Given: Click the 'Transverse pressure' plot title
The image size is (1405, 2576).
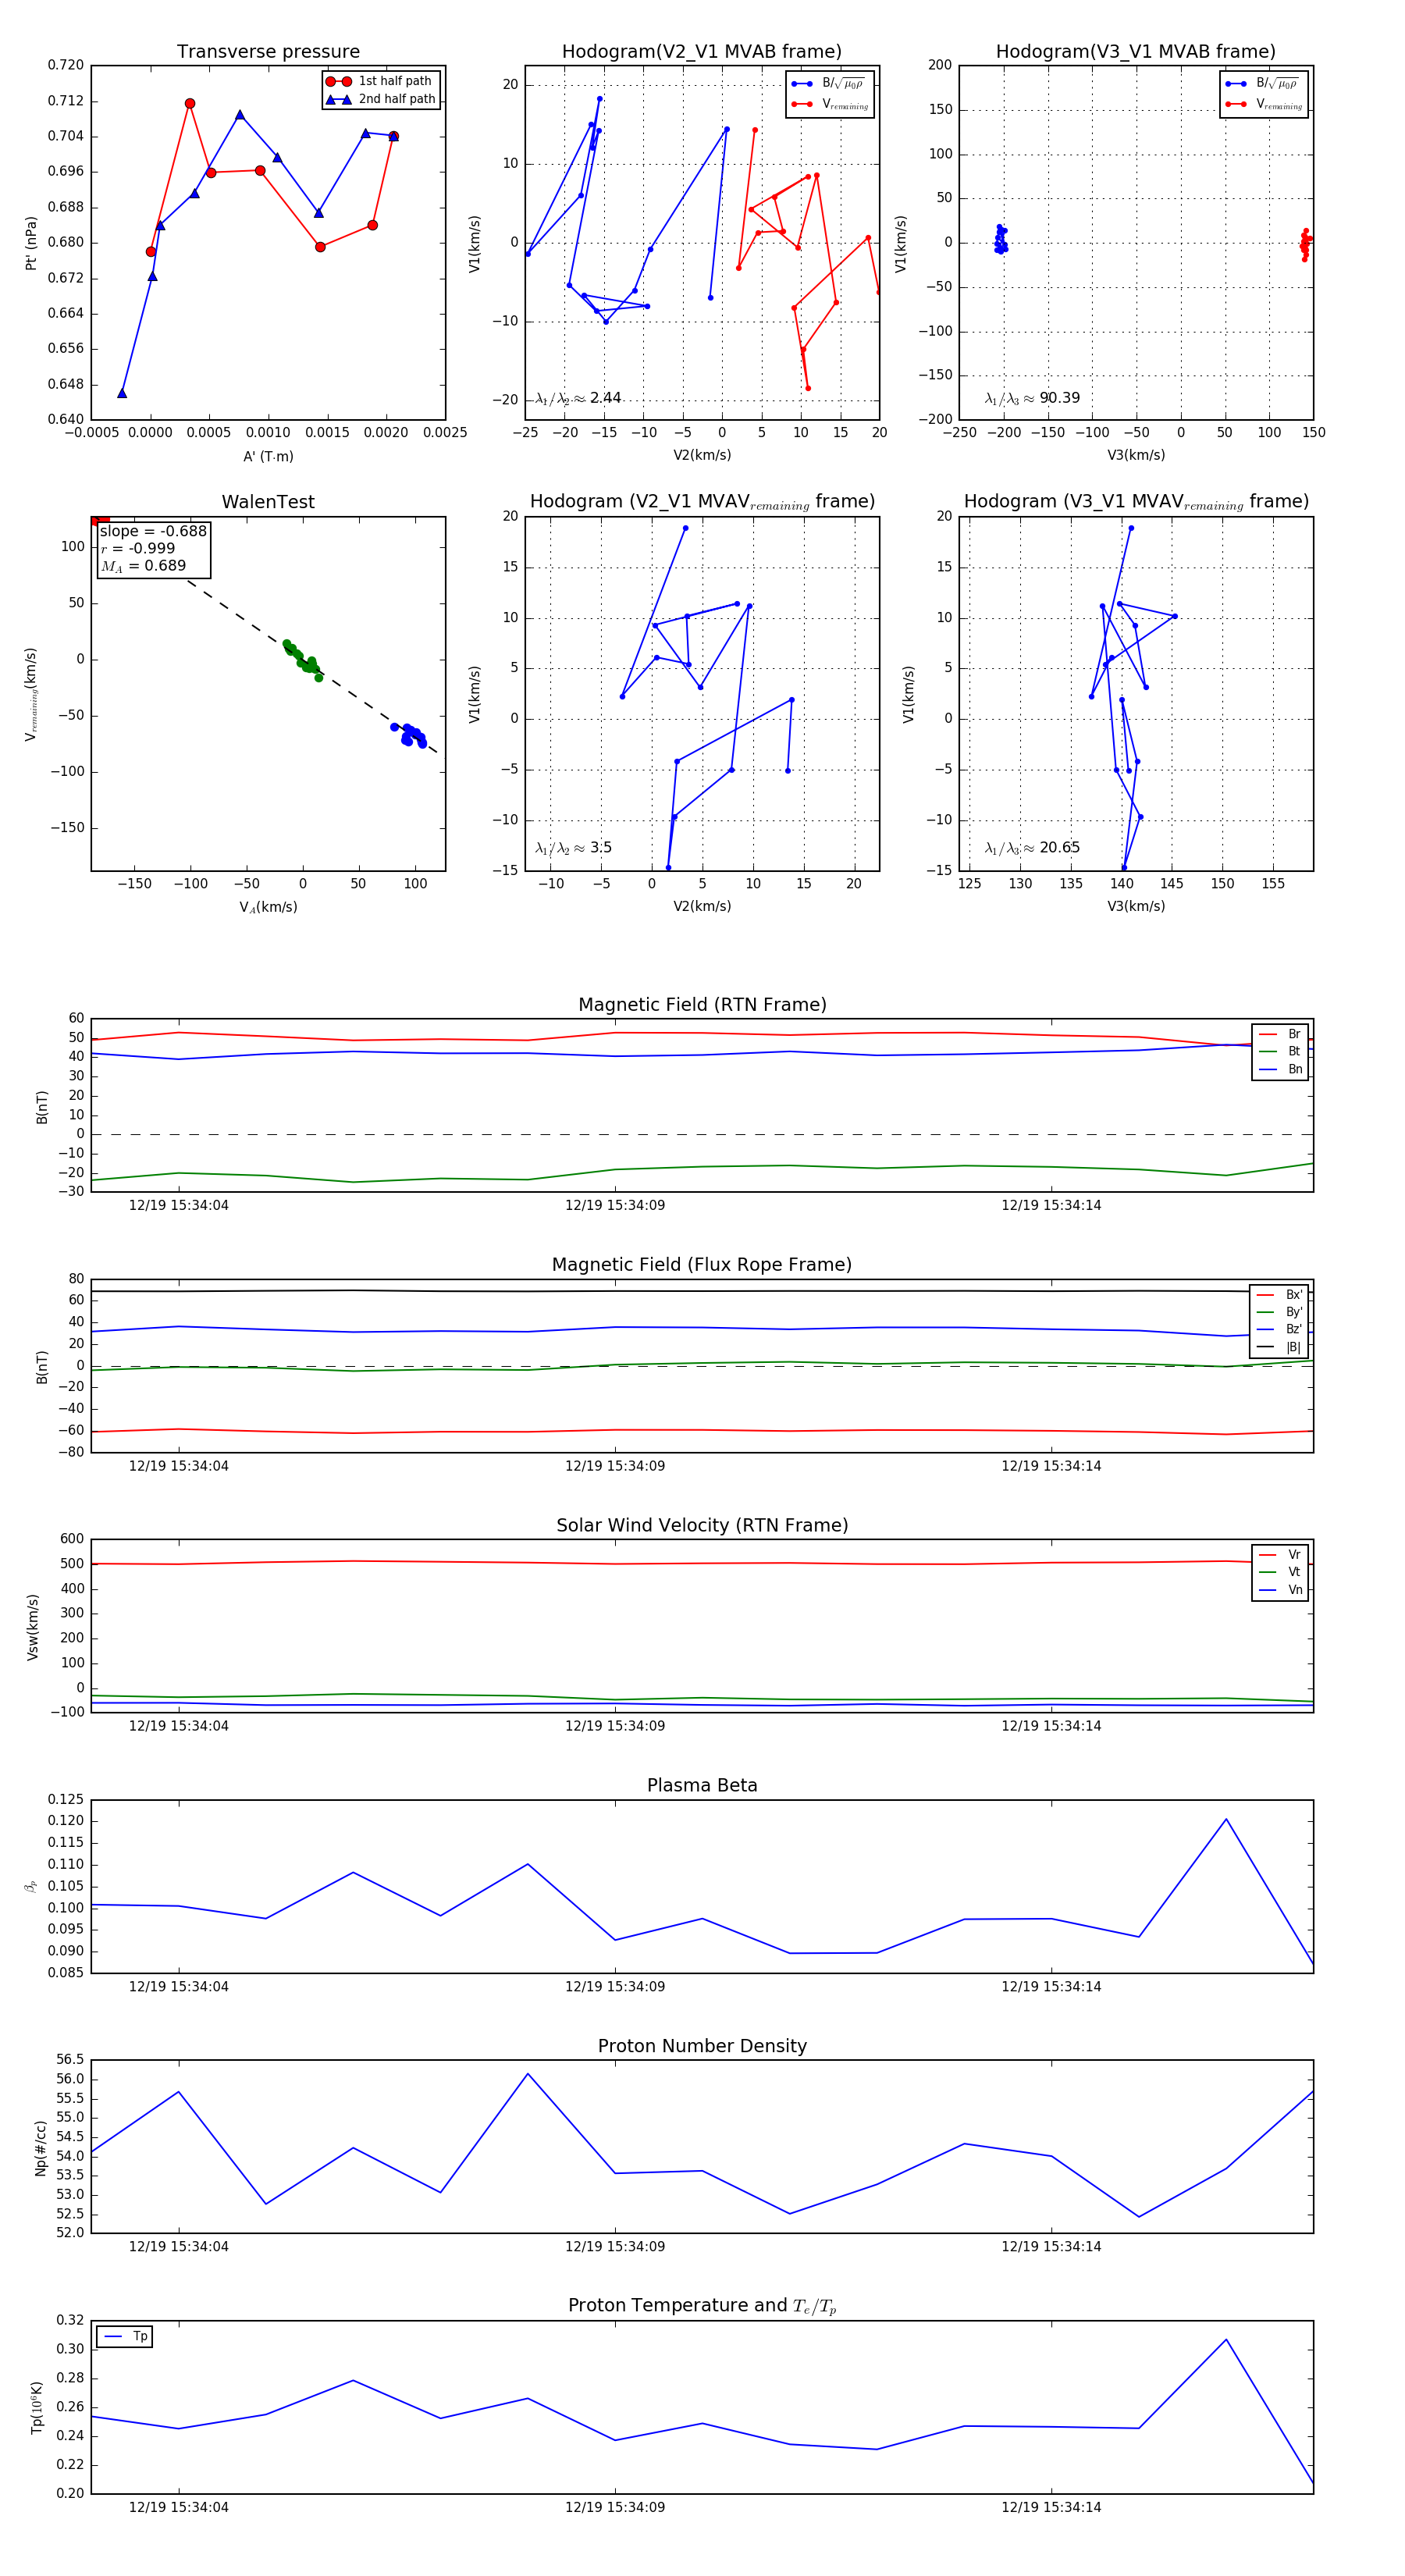Looking at the screenshot, I should tap(268, 52).
